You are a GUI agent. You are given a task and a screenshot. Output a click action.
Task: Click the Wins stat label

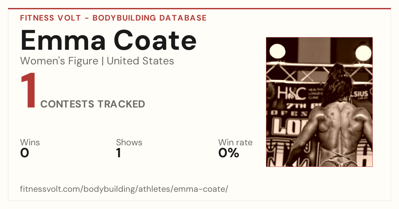point(30,143)
